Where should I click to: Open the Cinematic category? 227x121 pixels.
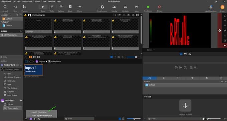tap(11, 81)
